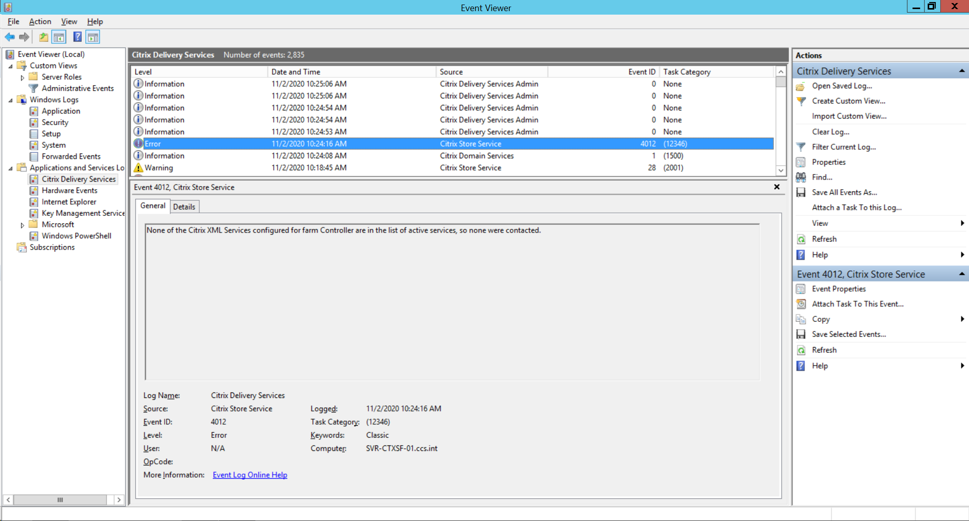Select the Citrix Domain Services event row
The height and width of the screenshot is (521, 969).
coord(453,156)
